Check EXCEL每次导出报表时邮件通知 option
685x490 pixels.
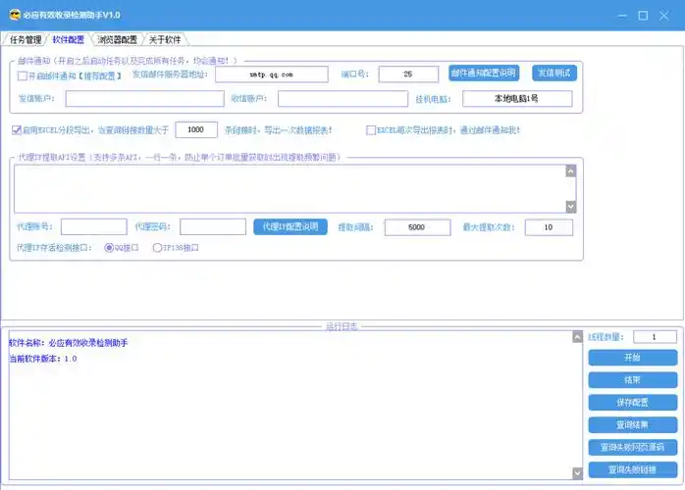(371, 130)
